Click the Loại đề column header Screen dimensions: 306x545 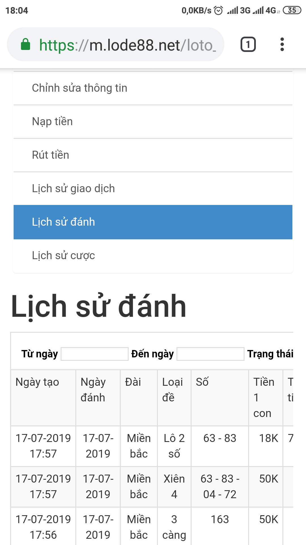[x=173, y=390]
